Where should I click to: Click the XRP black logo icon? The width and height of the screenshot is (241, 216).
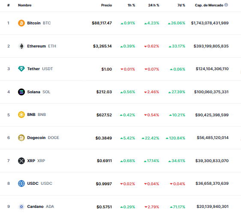click(x=21, y=161)
